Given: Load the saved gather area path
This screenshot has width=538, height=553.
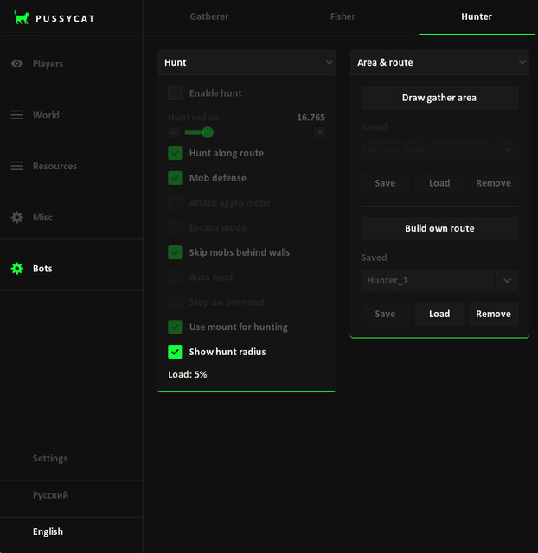Looking at the screenshot, I should [x=439, y=183].
